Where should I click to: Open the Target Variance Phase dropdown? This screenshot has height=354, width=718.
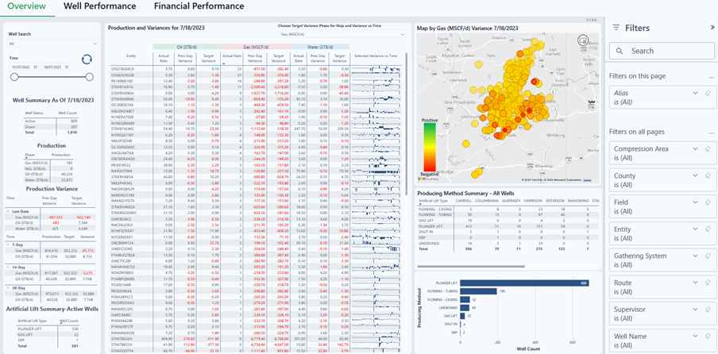[342, 34]
